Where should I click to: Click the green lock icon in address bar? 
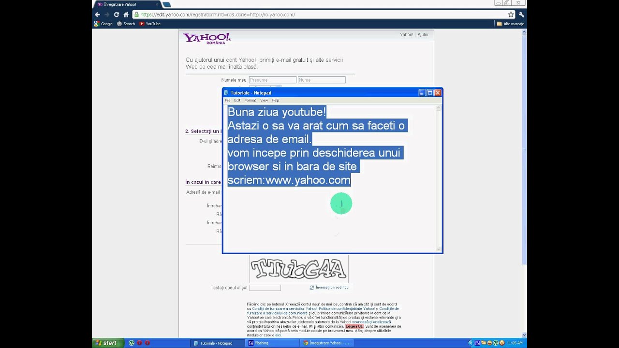click(136, 14)
